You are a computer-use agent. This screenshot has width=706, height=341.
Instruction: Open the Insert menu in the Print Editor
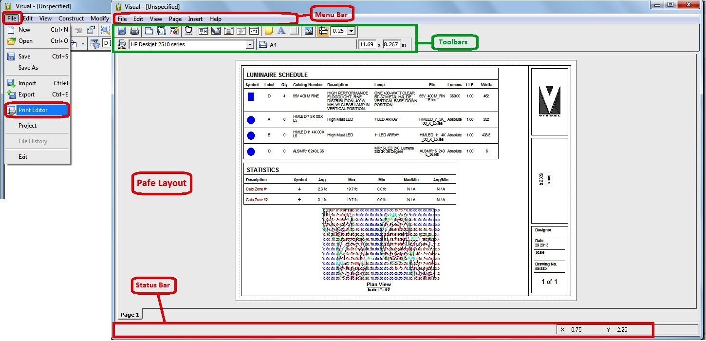[195, 19]
